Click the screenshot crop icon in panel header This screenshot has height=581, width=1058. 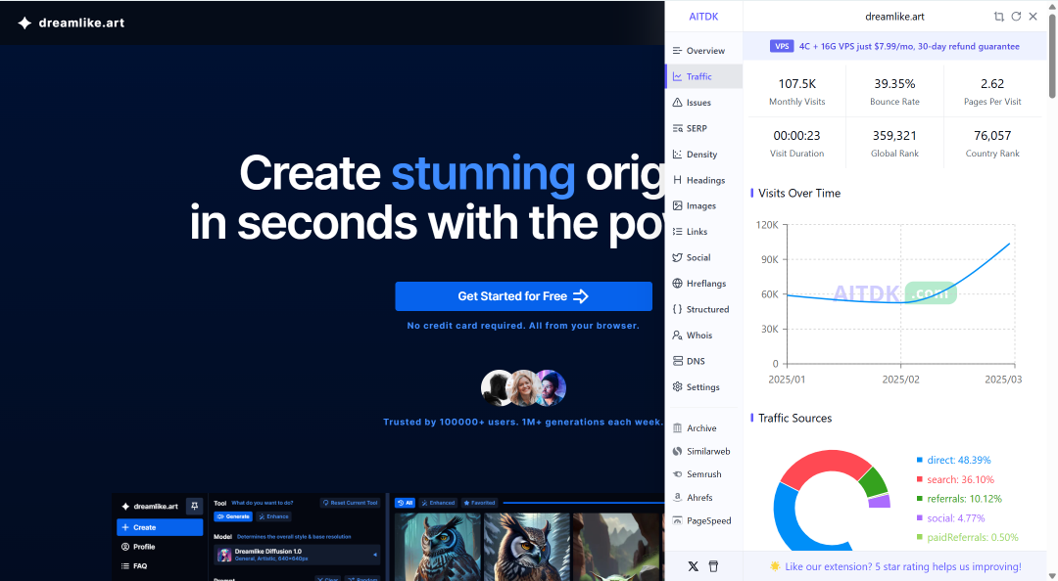[x=998, y=17]
